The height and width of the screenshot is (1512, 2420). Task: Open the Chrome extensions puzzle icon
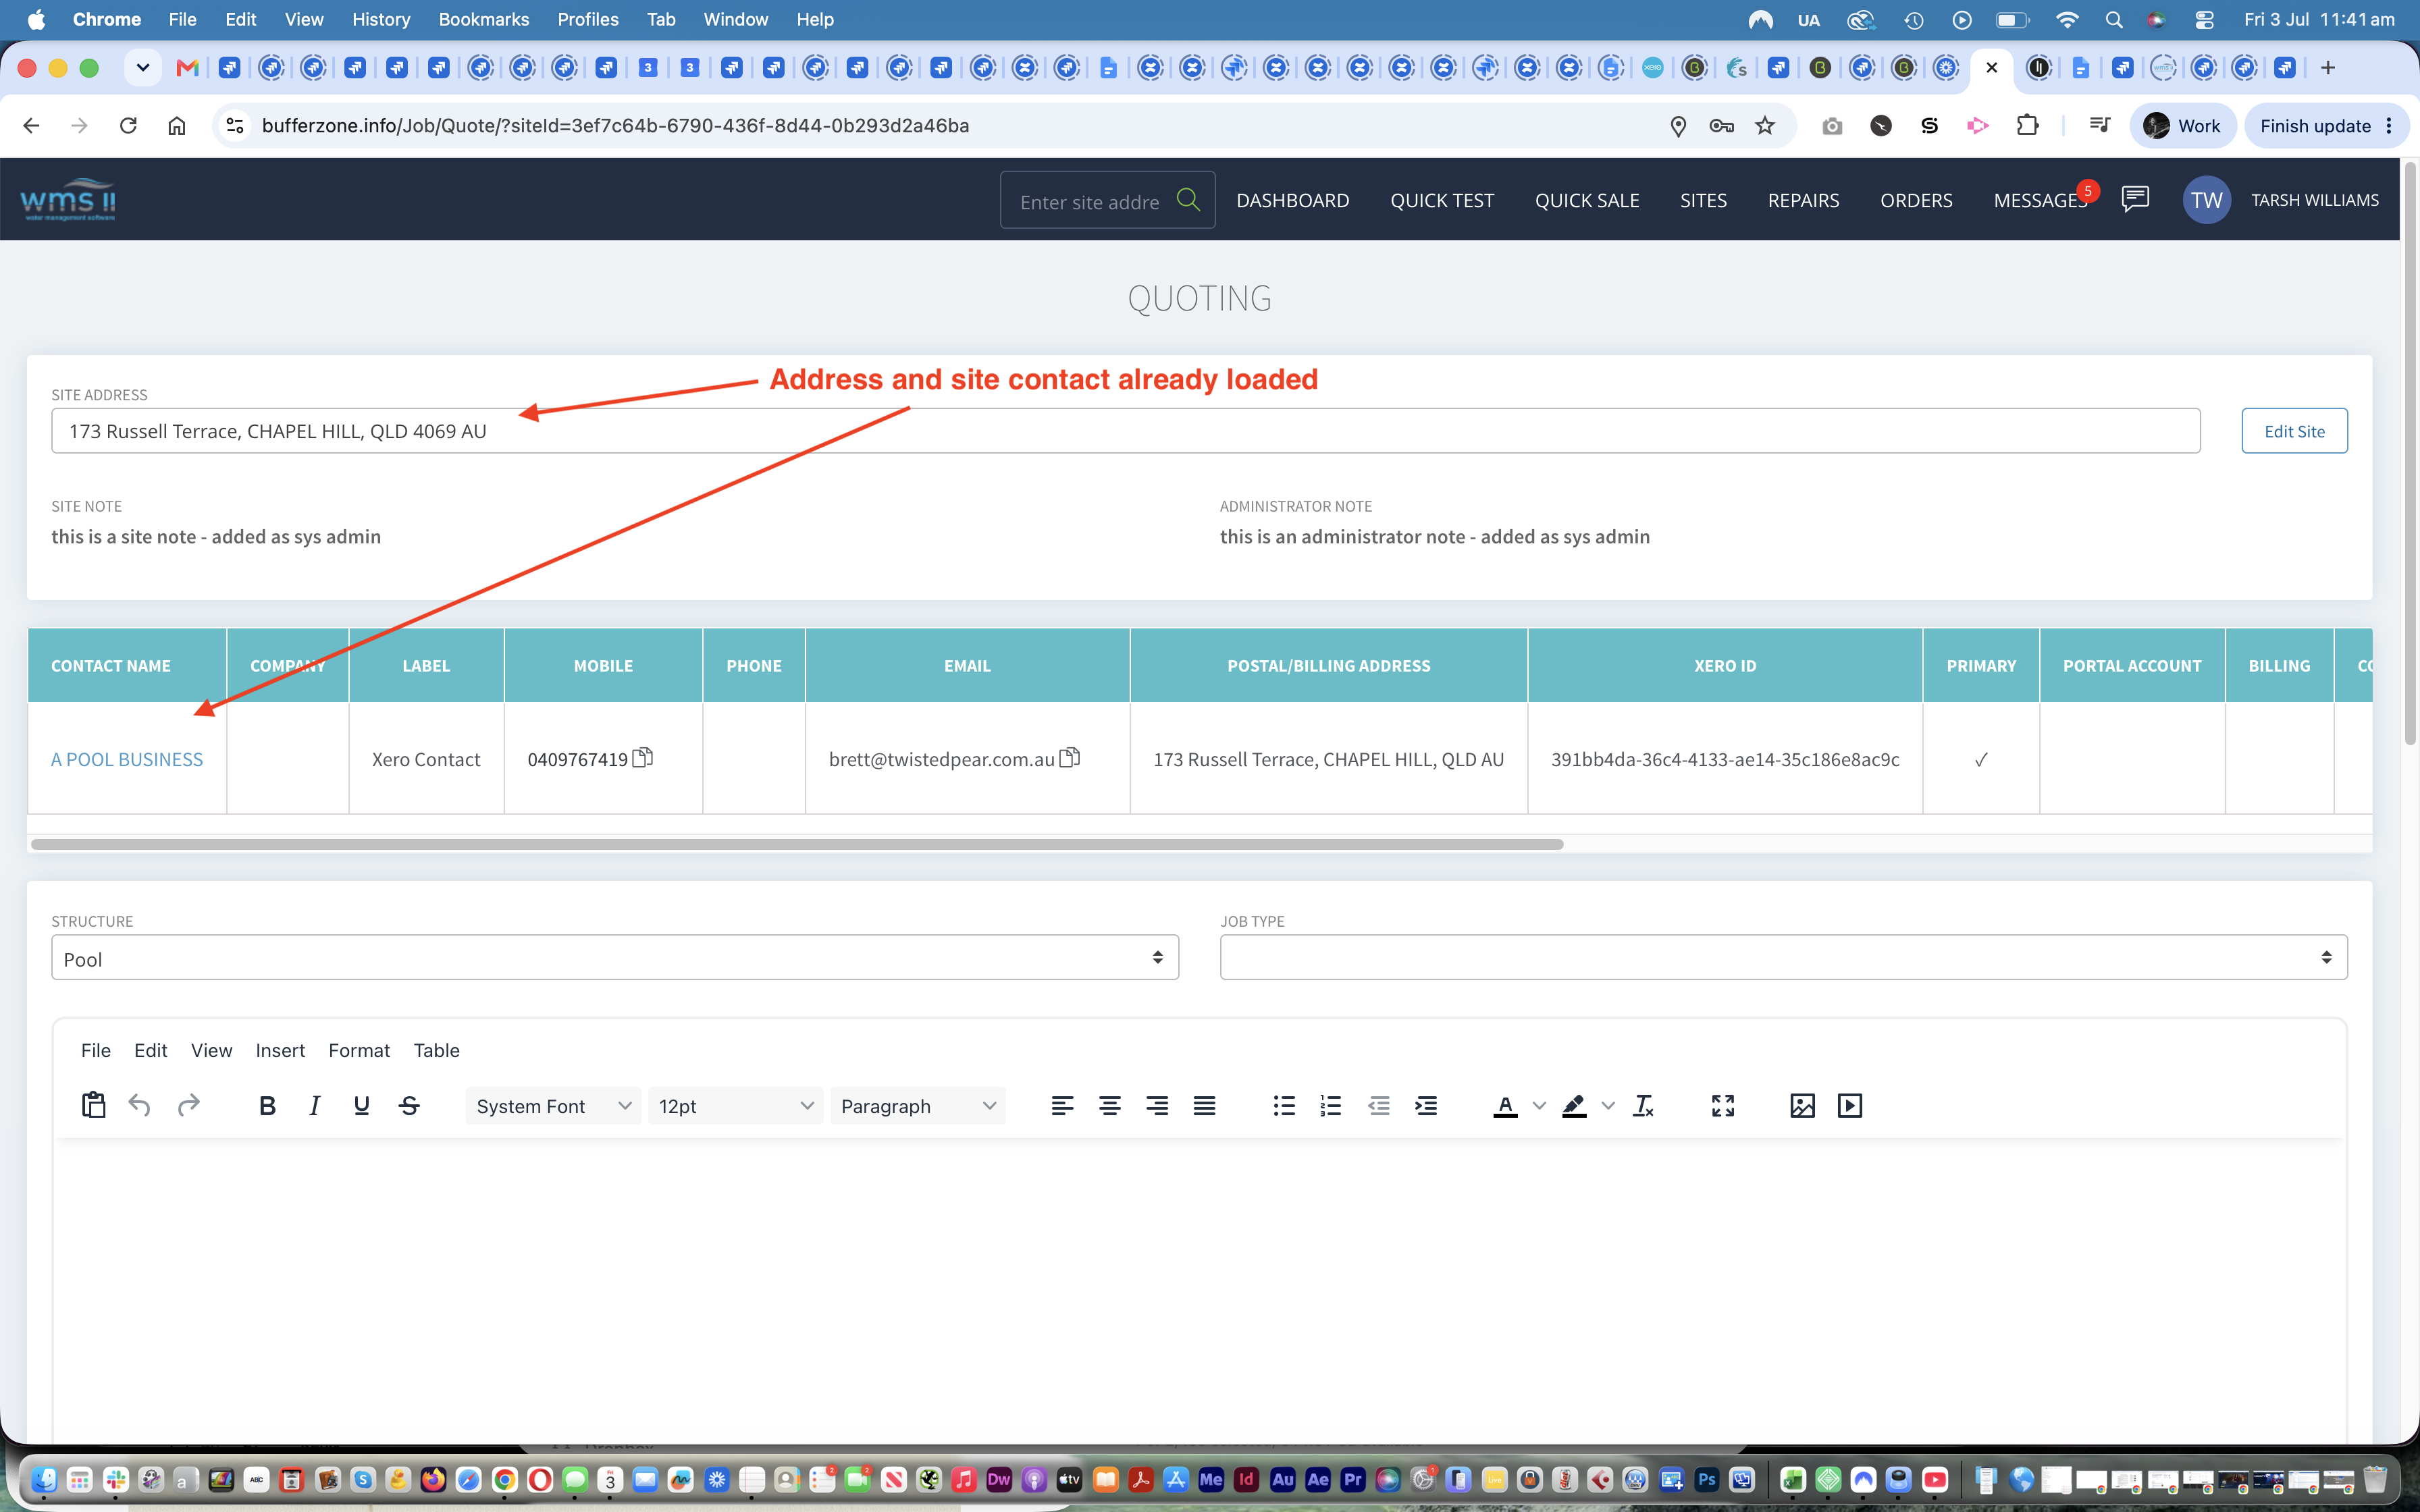pos(2027,125)
